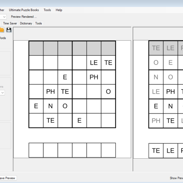Select the PH cell below LE in puzzle
The image size is (183, 183).
pos(94,77)
